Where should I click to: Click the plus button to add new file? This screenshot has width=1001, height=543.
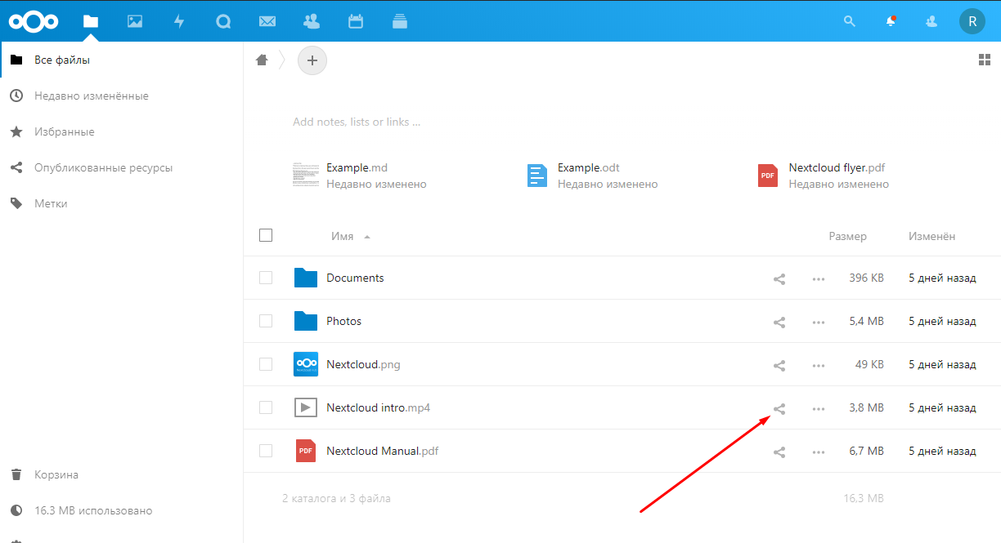[x=312, y=60]
